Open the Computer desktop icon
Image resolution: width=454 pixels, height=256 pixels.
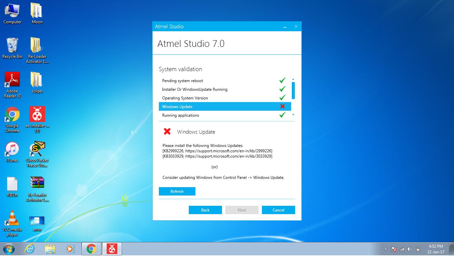(12, 13)
